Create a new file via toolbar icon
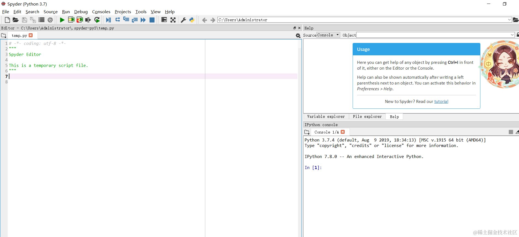This screenshot has width=519, height=237. pos(7,20)
